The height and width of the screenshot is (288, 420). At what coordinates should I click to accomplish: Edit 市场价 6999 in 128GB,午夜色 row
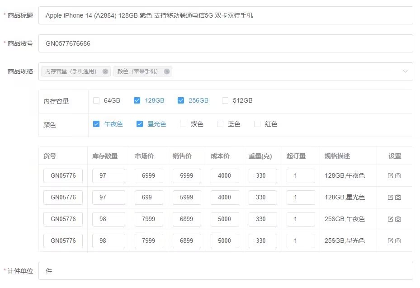[149, 176]
